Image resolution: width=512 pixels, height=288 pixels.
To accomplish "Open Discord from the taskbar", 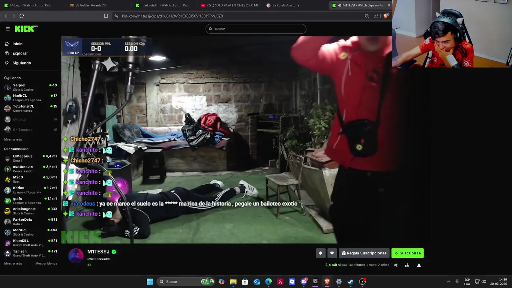I will (x=304, y=282).
